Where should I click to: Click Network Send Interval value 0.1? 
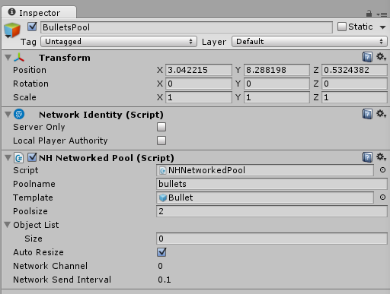tap(165, 280)
